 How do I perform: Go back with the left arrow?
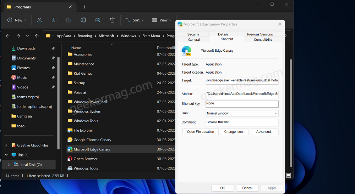click(x=7, y=36)
